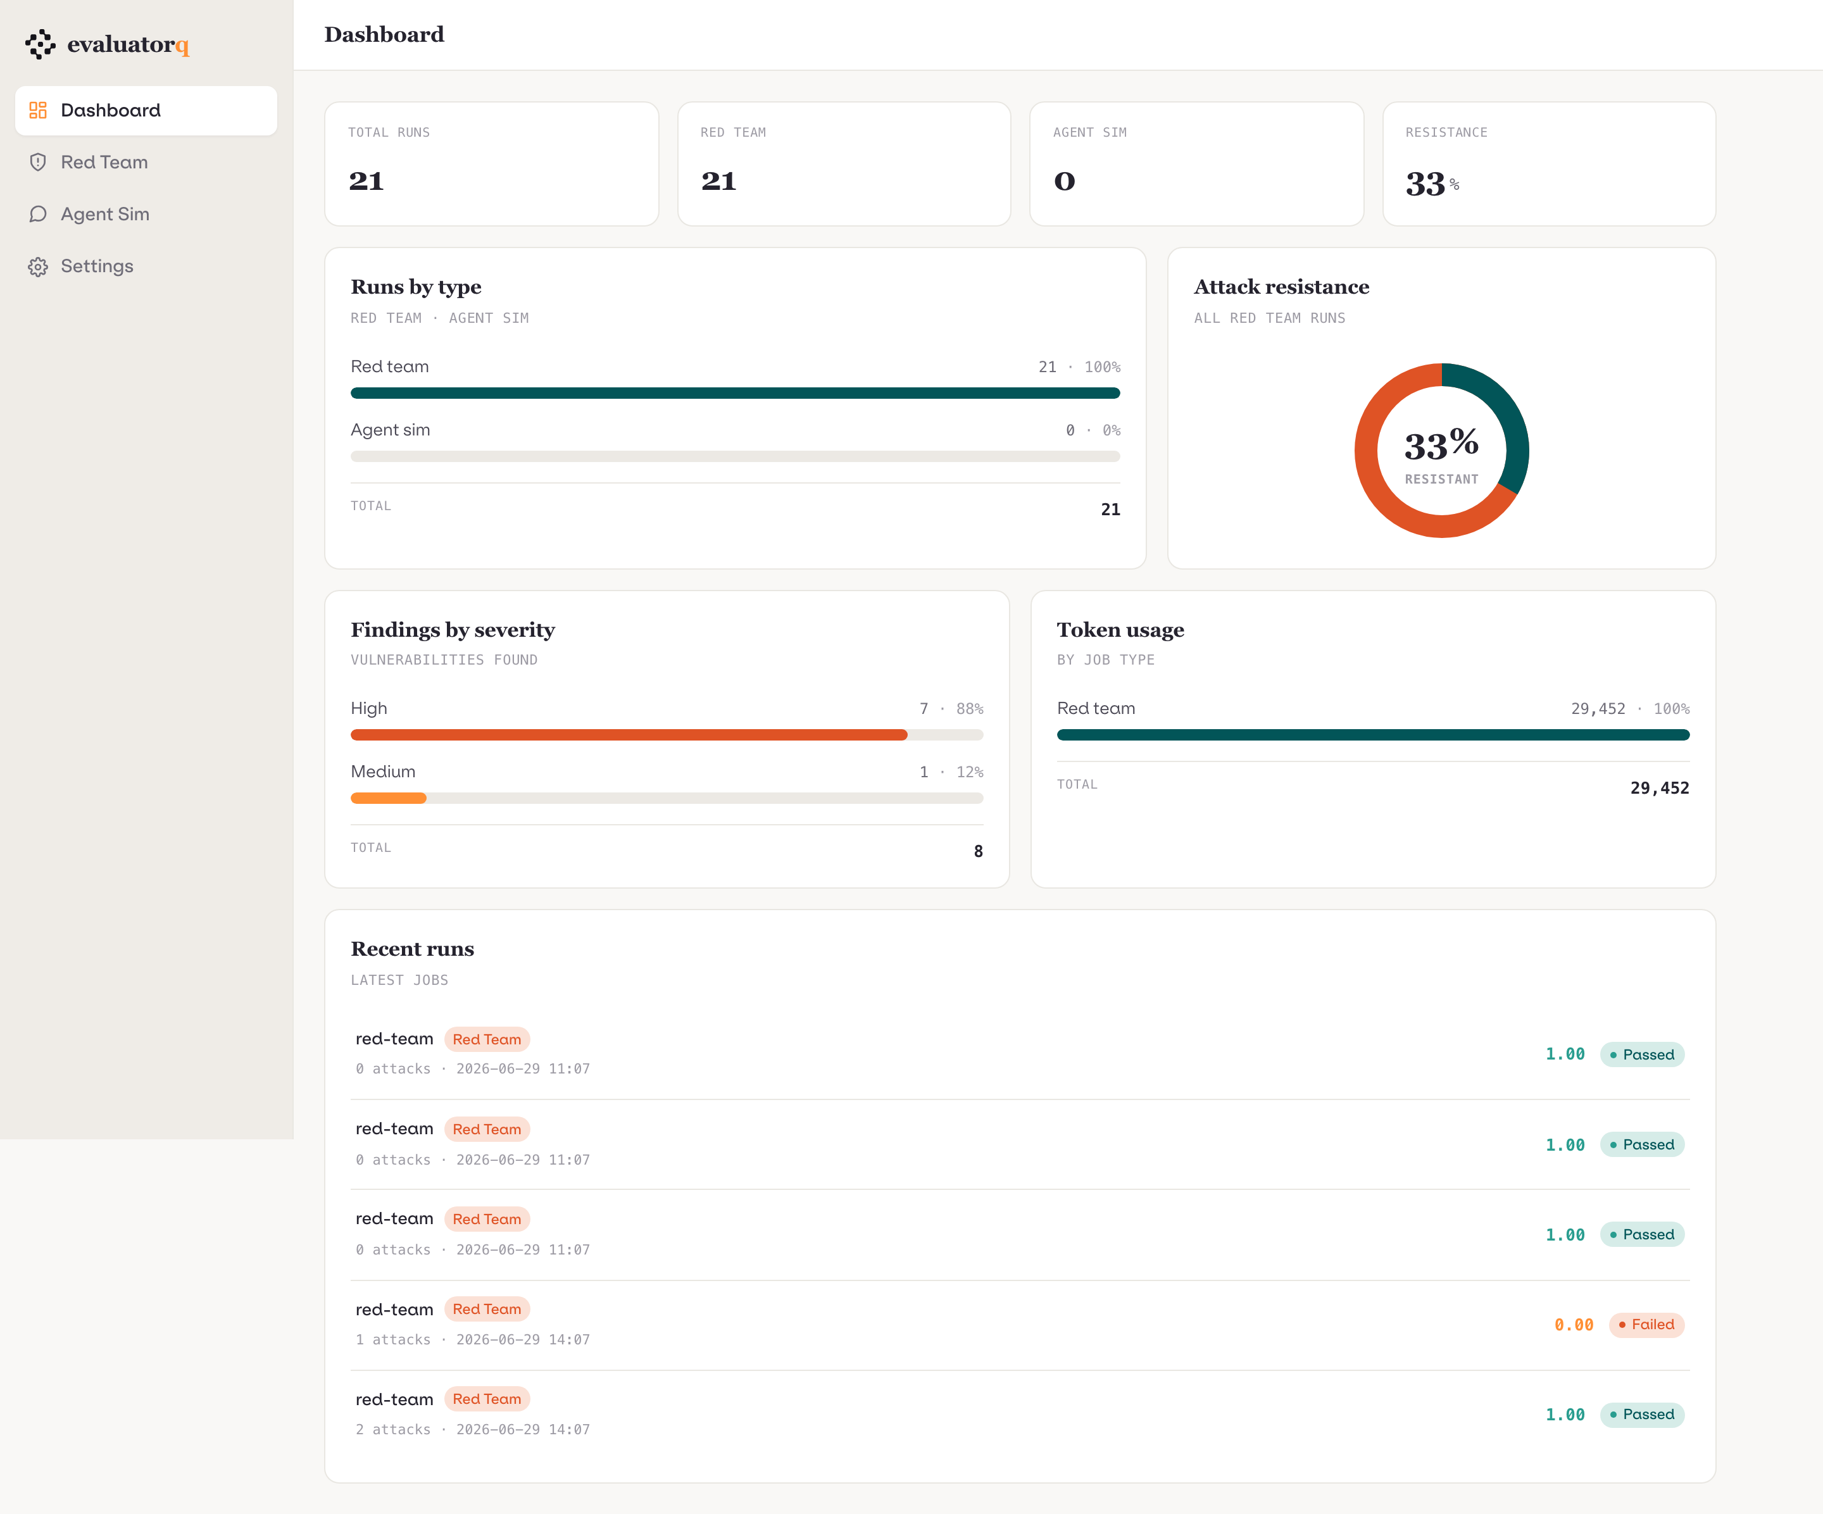Screen dimensions: 1823x1514
Task: Click the Recent runs heading
Action: tap(412, 949)
